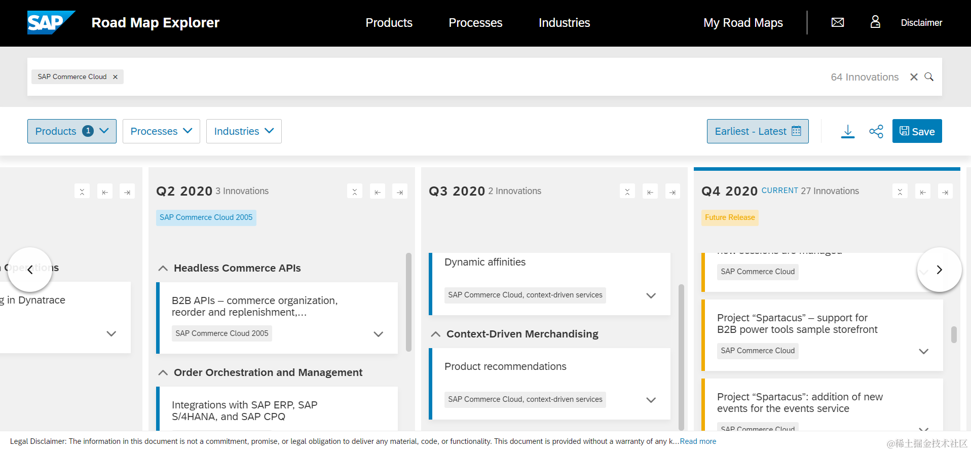Click the Q3 2020 heading
971x452 pixels.
click(x=457, y=191)
